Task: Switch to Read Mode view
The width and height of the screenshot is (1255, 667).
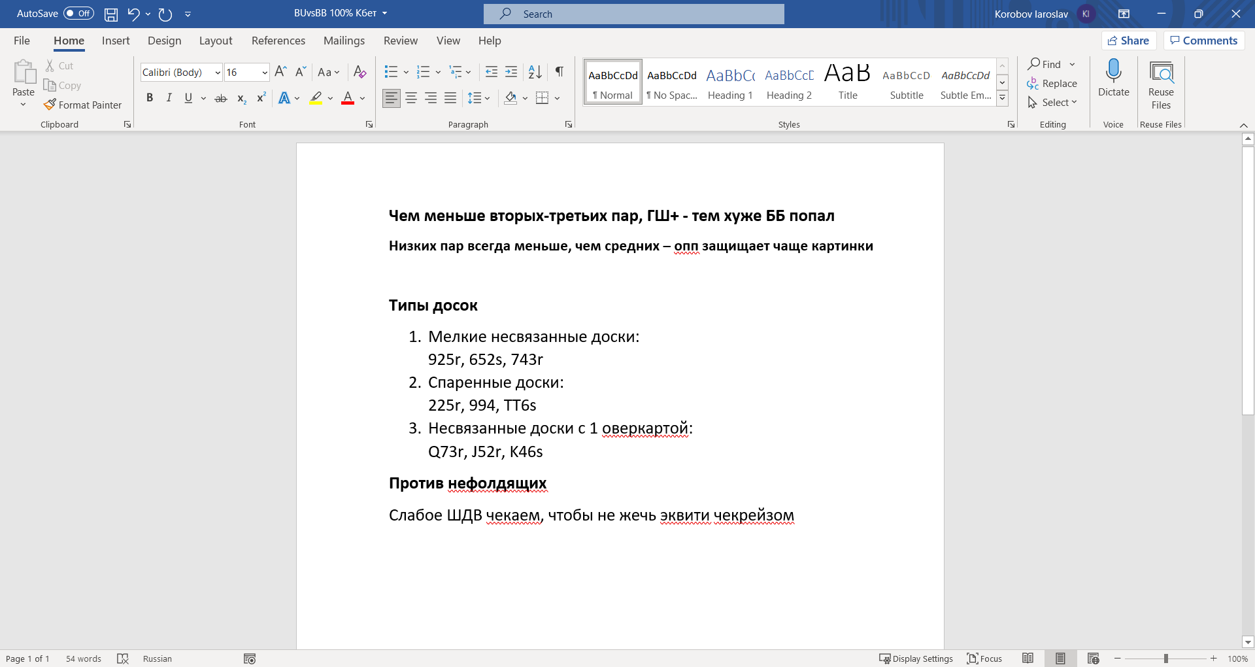Action: (1028, 658)
